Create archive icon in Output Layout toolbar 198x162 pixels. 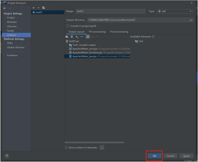[72, 37]
